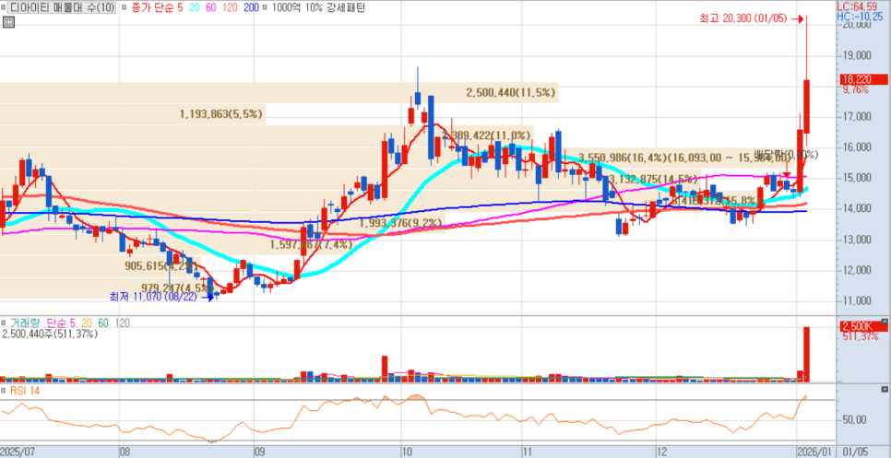Click the small square marker before 종가 단순
Image resolution: width=891 pixels, height=458 pixels.
tap(124, 8)
